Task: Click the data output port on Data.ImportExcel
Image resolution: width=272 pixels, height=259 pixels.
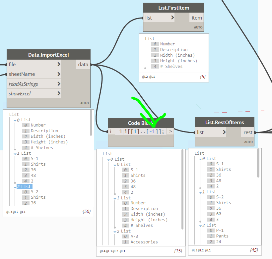Action: click(x=83, y=64)
